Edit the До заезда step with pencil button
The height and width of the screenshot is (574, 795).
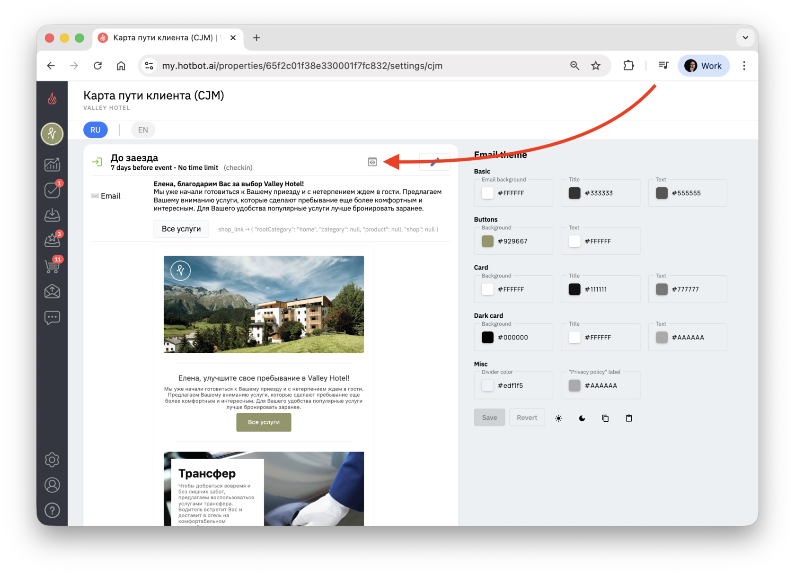click(434, 162)
